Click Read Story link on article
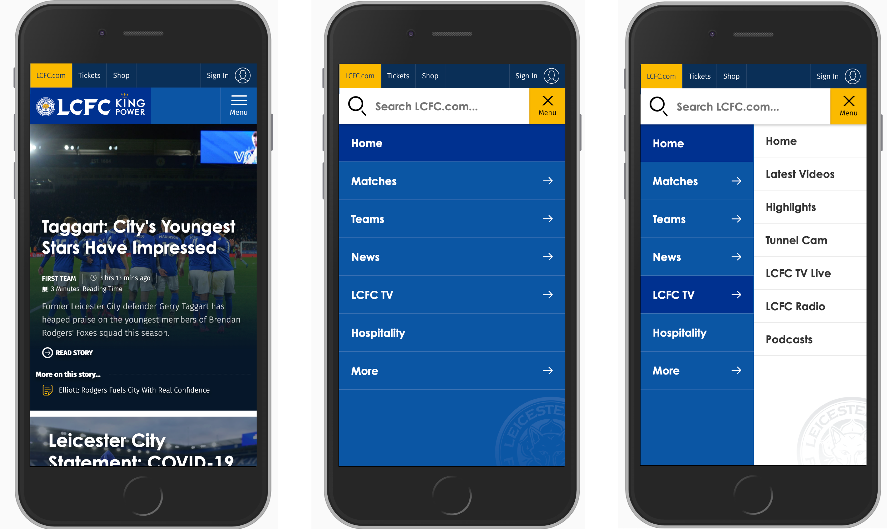The width and height of the screenshot is (887, 529). 67,352
